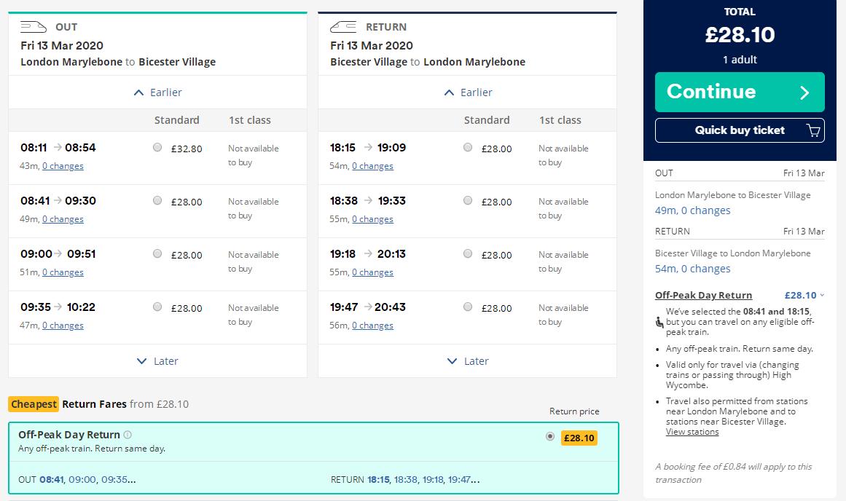Show later outbound trains
Image resolution: width=846 pixels, height=501 pixels.
point(157,360)
